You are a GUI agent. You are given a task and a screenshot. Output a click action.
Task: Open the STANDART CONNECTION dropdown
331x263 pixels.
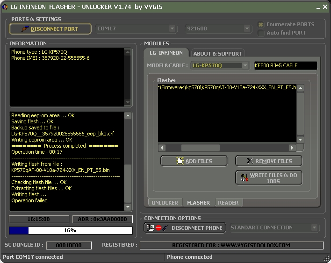[314, 227]
